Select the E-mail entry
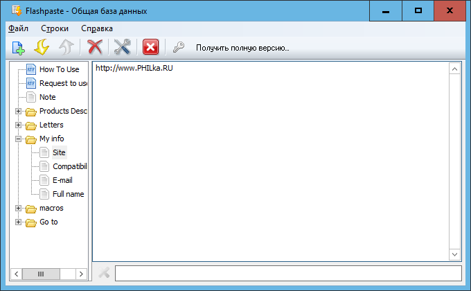The width and height of the screenshot is (471, 291). 62,180
